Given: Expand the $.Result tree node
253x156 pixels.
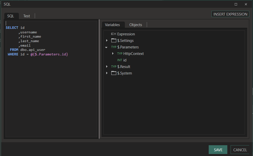Looking at the screenshot, I should coord(107,67).
